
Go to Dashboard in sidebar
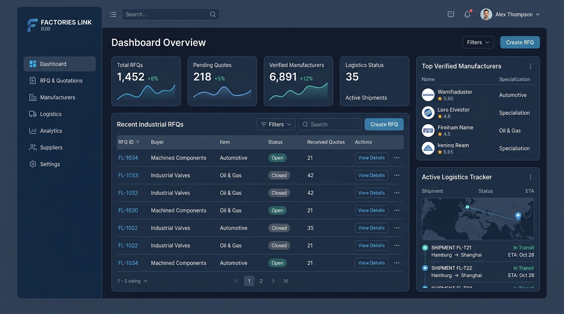(x=59, y=64)
